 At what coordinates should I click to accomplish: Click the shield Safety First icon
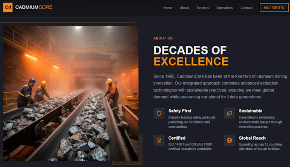pos(159,113)
